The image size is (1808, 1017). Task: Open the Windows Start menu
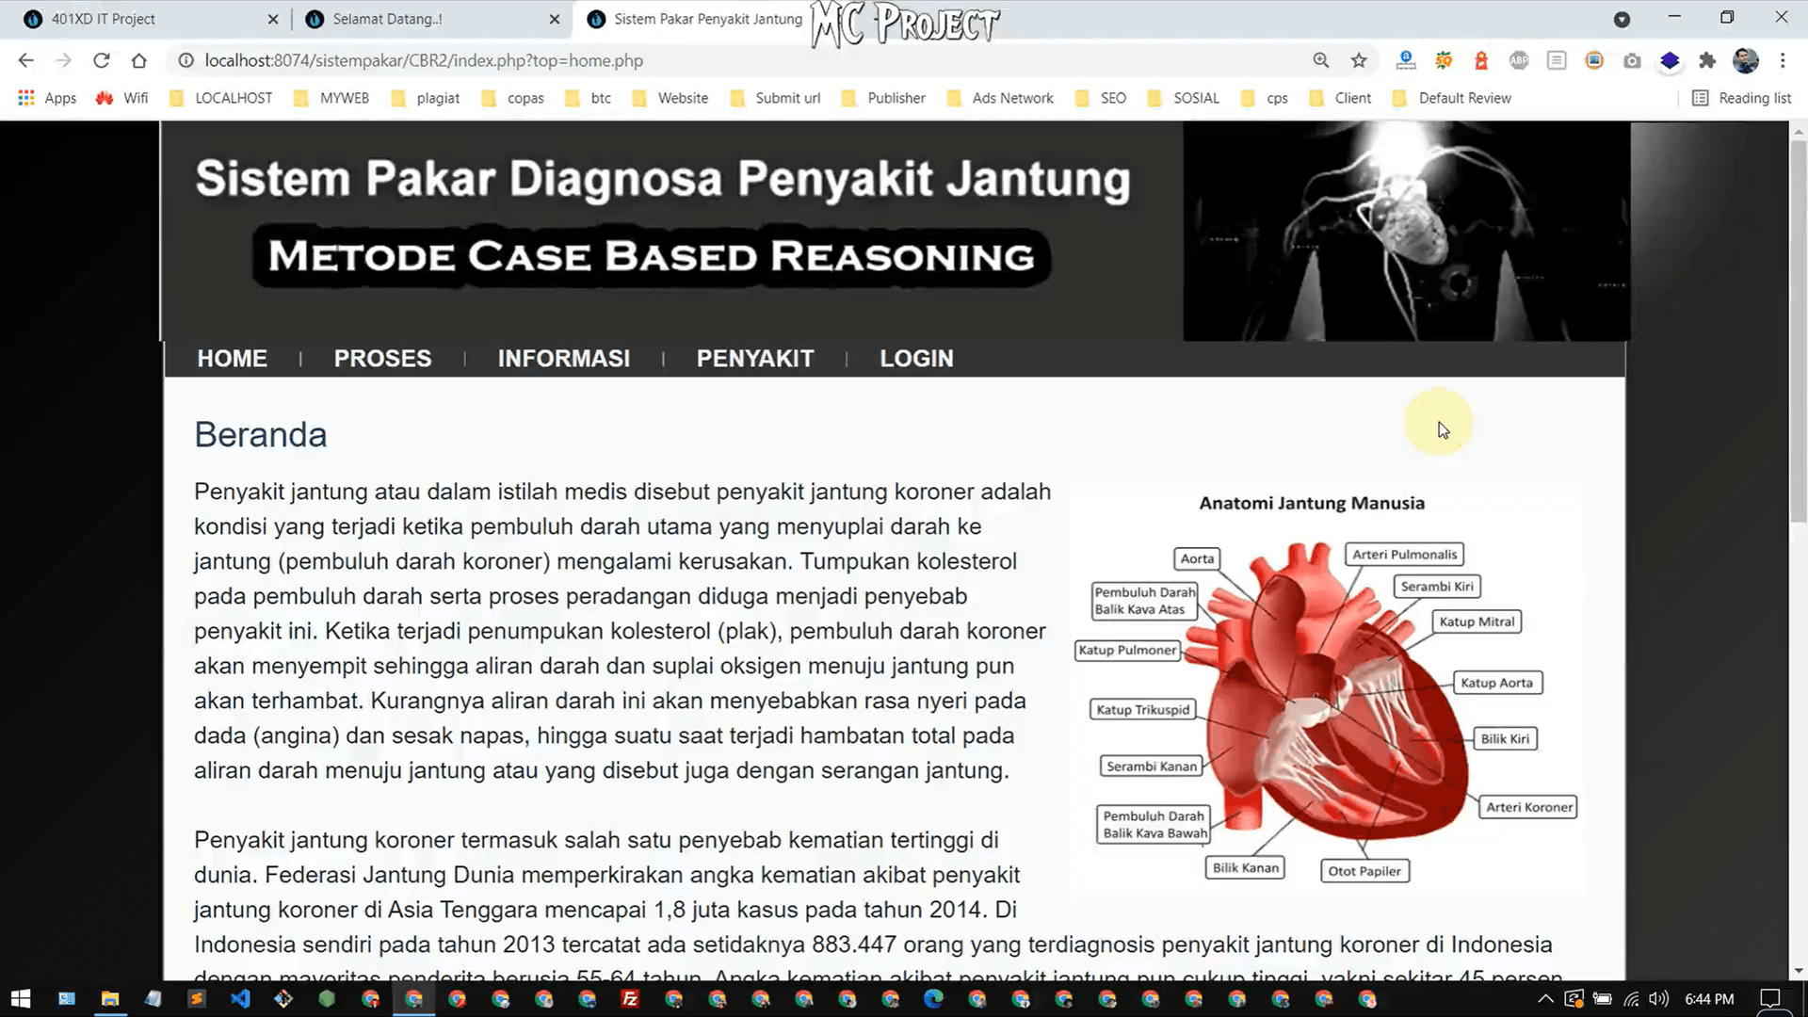coord(21,998)
